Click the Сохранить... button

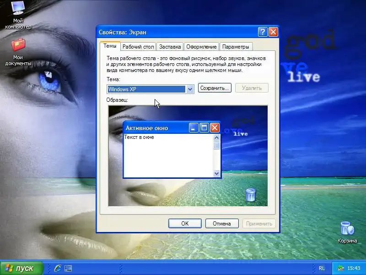[215, 88]
